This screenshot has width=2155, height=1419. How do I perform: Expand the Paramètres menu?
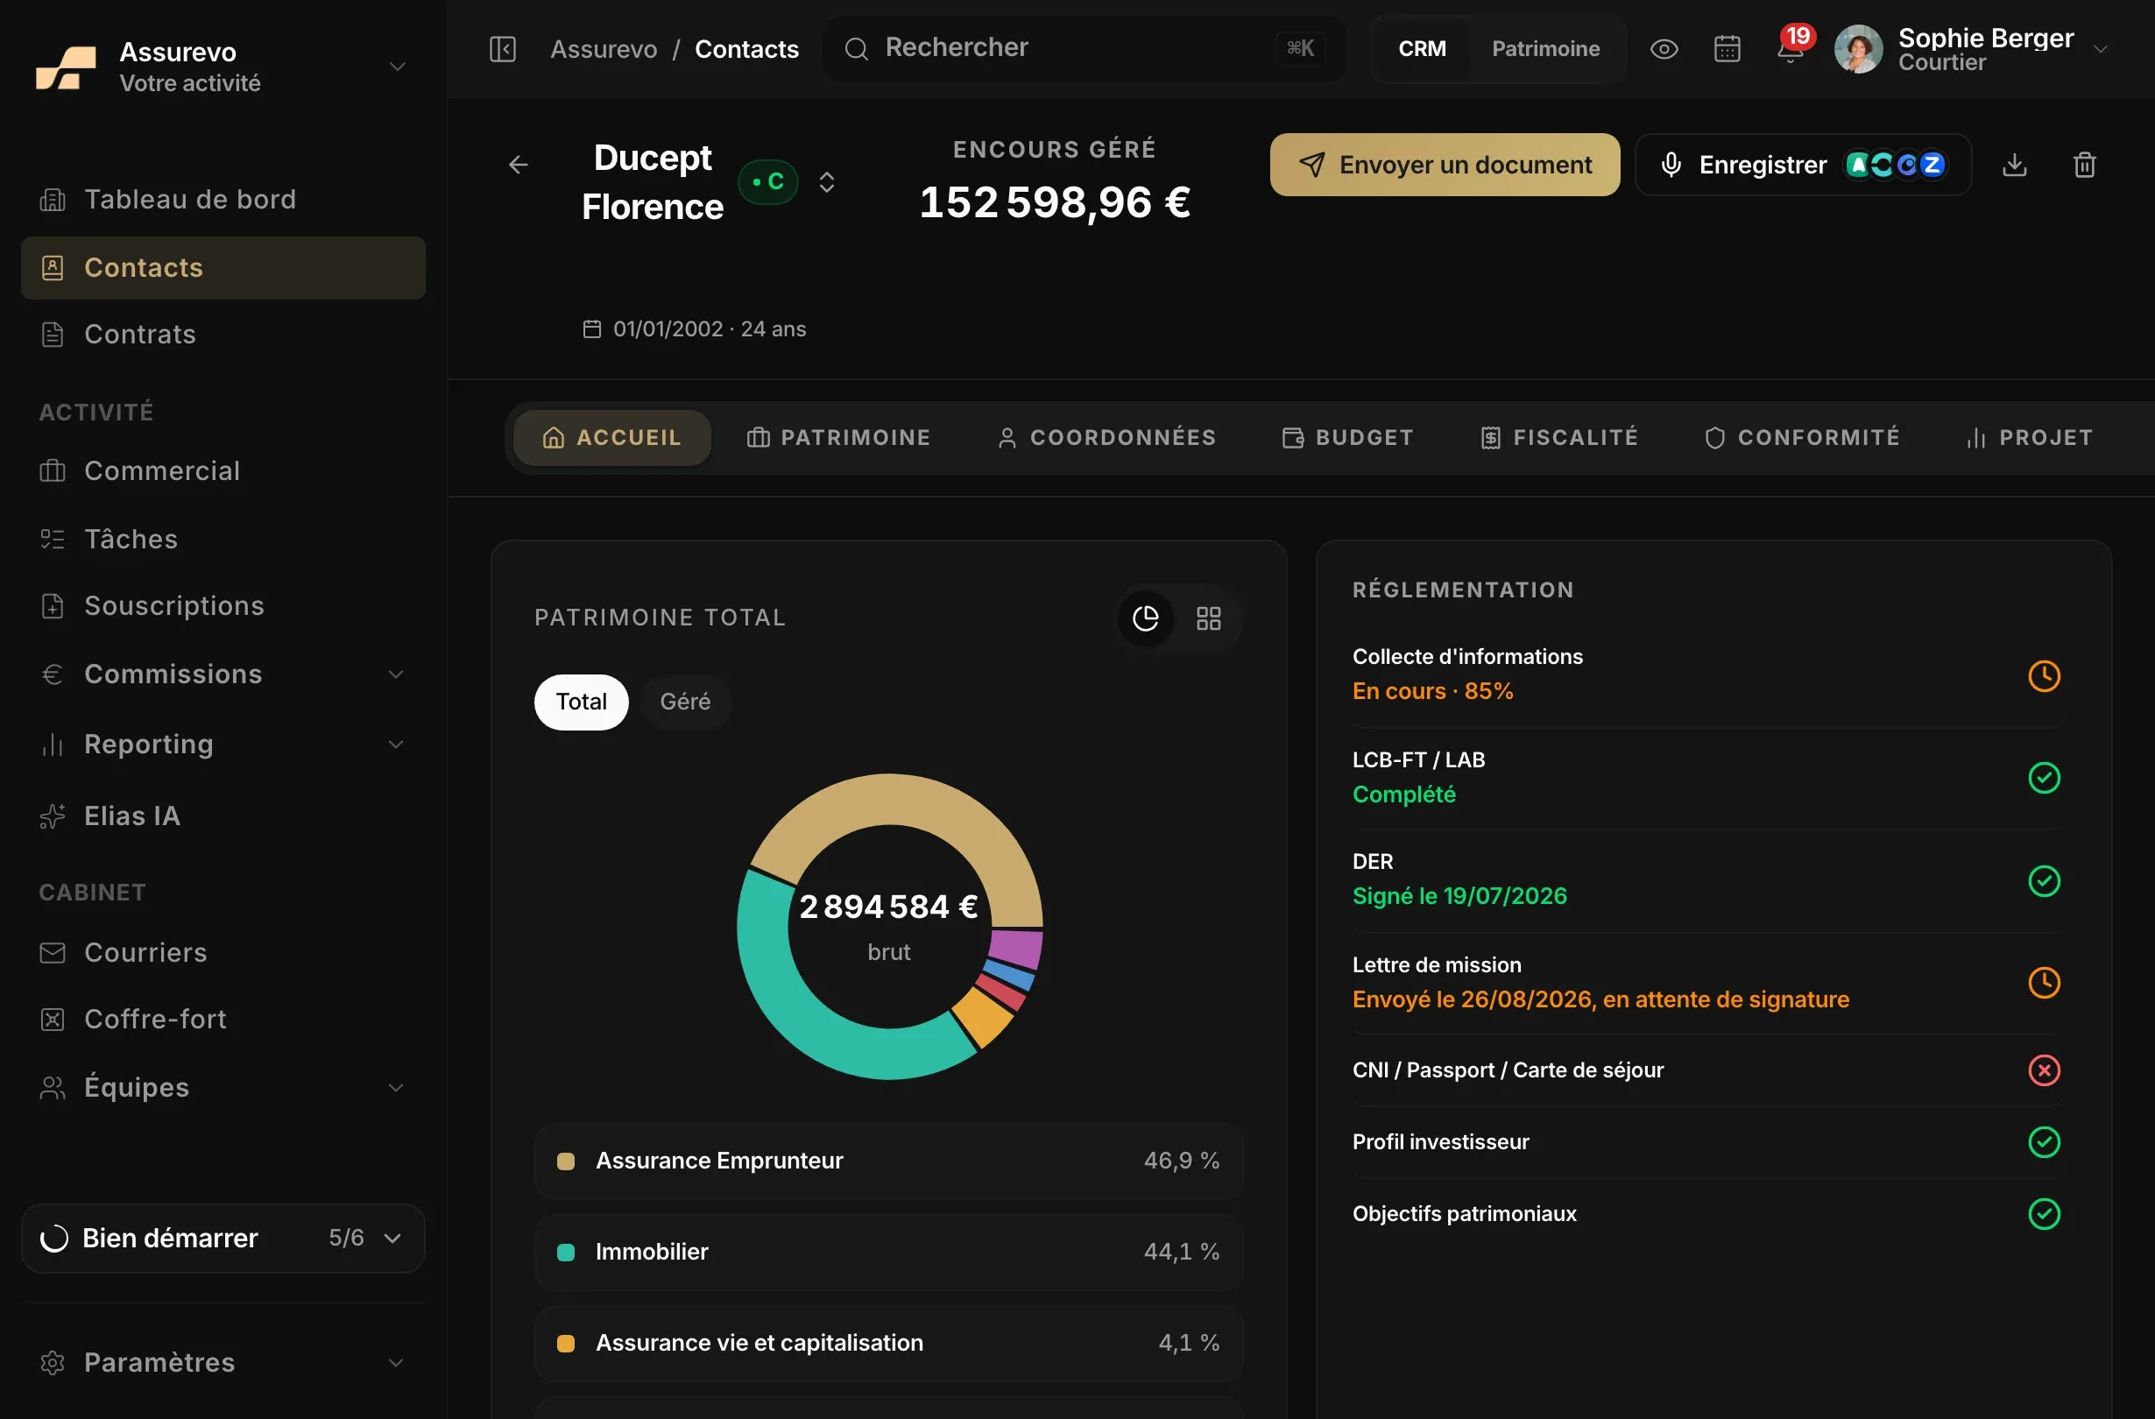pyautogui.click(x=396, y=1363)
